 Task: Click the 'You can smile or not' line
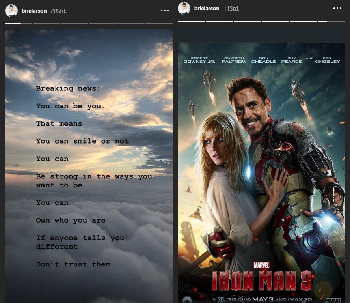point(82,141)
